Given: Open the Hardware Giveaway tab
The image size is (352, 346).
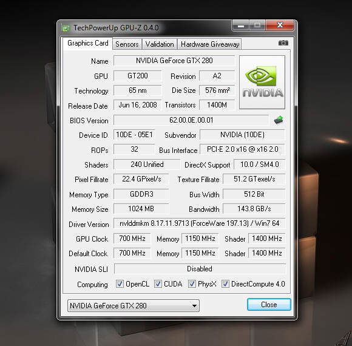Looking at the screenshot, I should click(x=210, y=44).
